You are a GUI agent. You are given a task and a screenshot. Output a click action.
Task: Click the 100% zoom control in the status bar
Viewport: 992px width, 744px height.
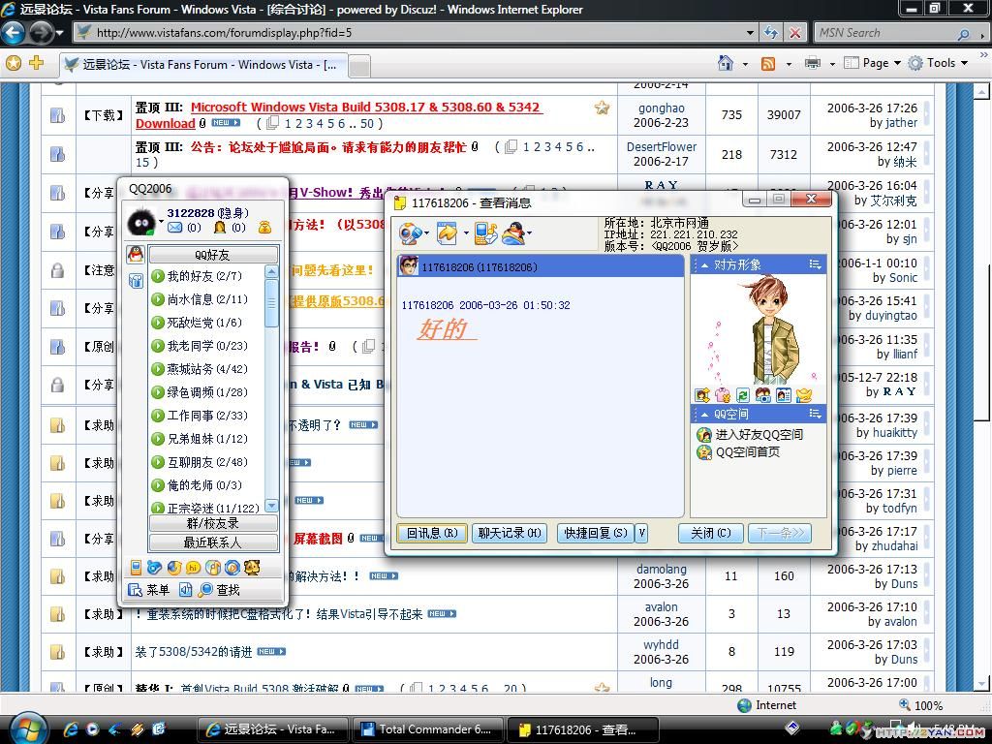pos(927,705)
